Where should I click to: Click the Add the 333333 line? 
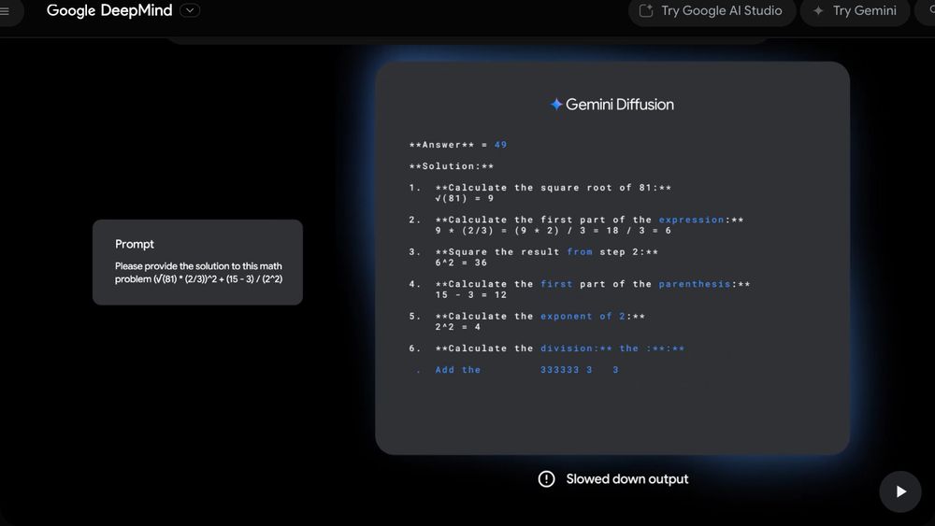(517, 370)
